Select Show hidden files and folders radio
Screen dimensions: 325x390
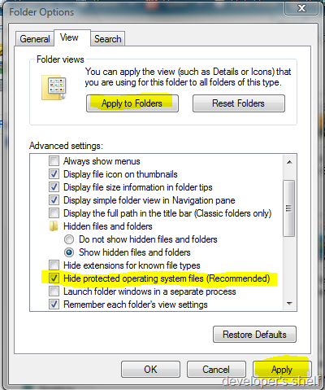point(69,252)
